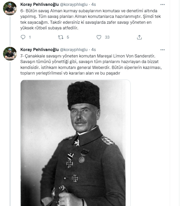Enlarge the black-and-white officer portrait photo
Screen dimensions: 180x206
75,143
